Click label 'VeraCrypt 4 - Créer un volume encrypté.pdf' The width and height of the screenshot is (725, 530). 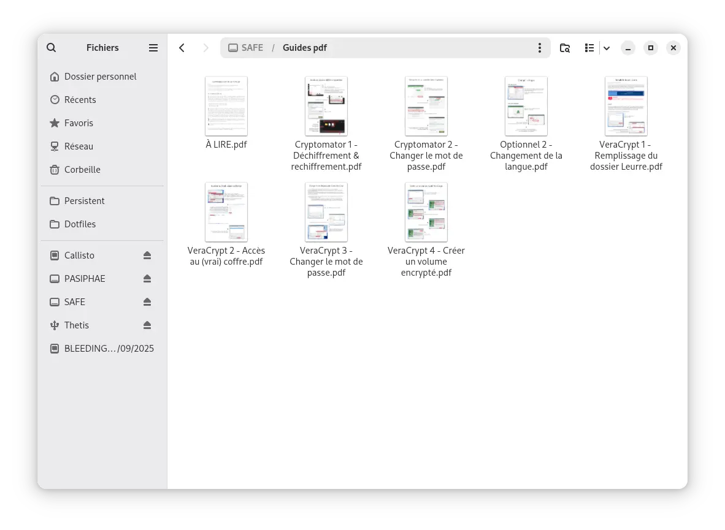pyautogui.click(x=426, y=262)
